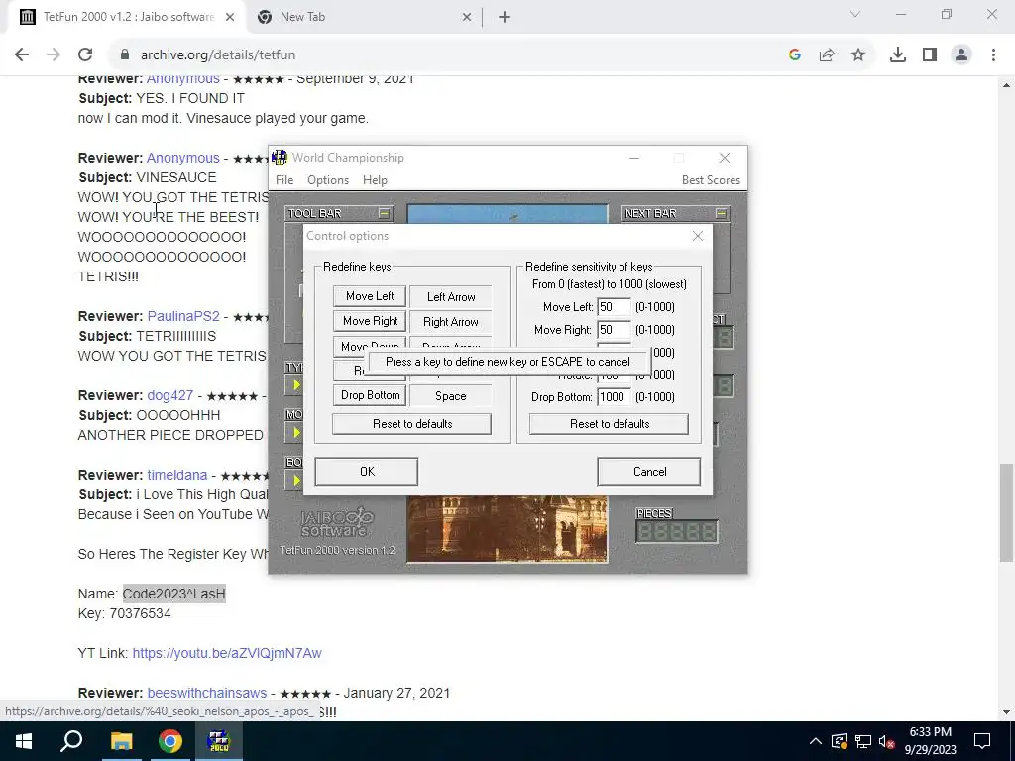Click the Space key label
The width and height of the screenshot is (1015, 761).
click(x=451, y=396)
